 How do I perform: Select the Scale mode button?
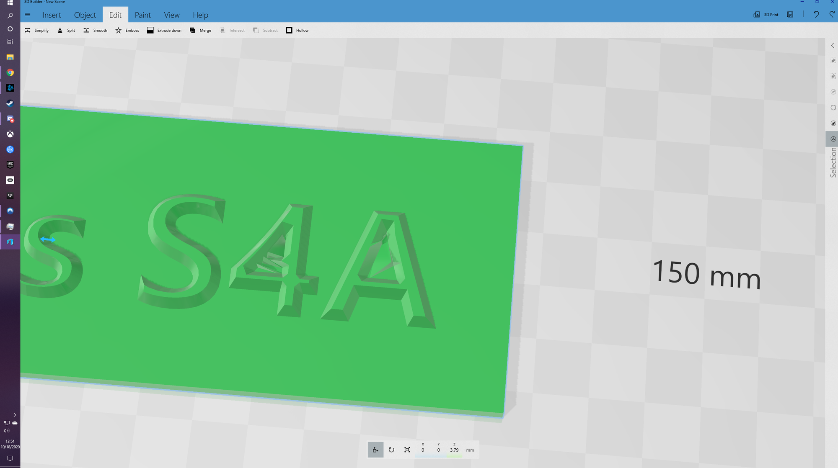click(407, 450)
